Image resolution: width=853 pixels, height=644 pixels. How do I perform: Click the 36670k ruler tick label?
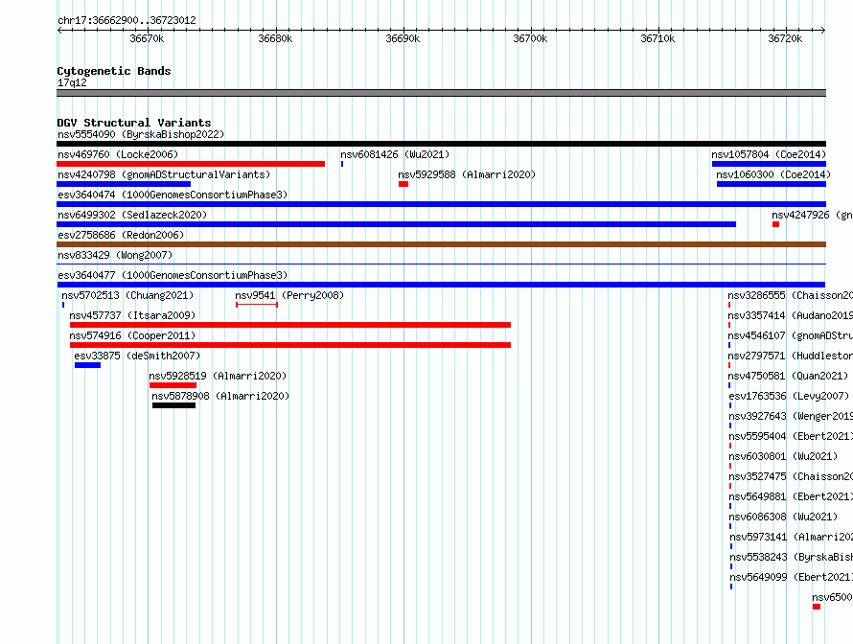click(x=147, y=38)
